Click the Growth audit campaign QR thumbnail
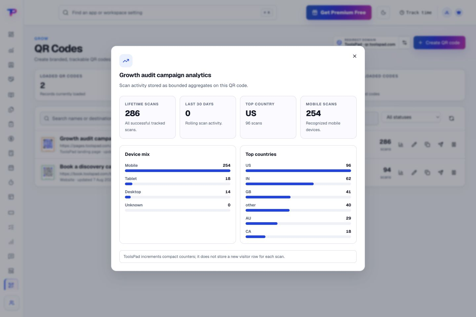 48,144
